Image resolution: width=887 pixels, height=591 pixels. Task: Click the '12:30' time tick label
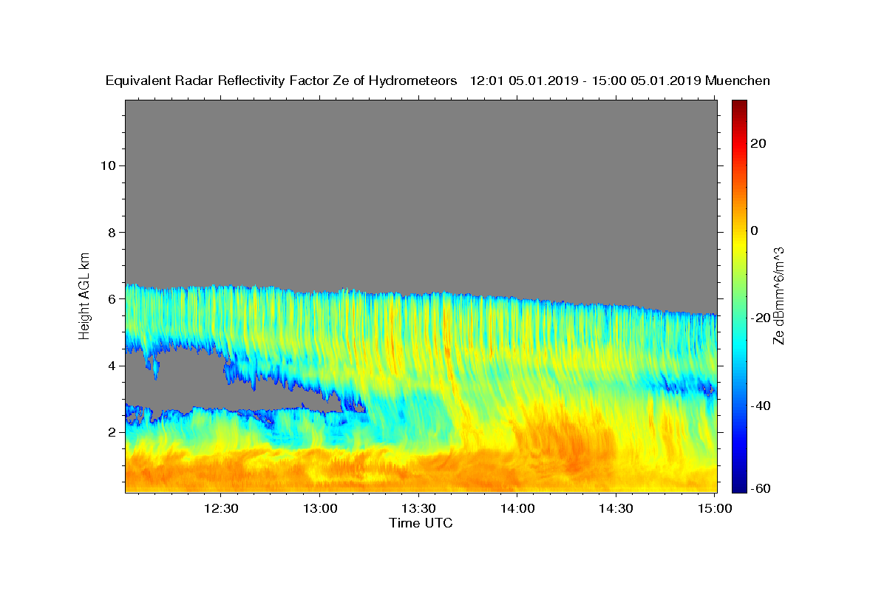[x=222, y=508]
